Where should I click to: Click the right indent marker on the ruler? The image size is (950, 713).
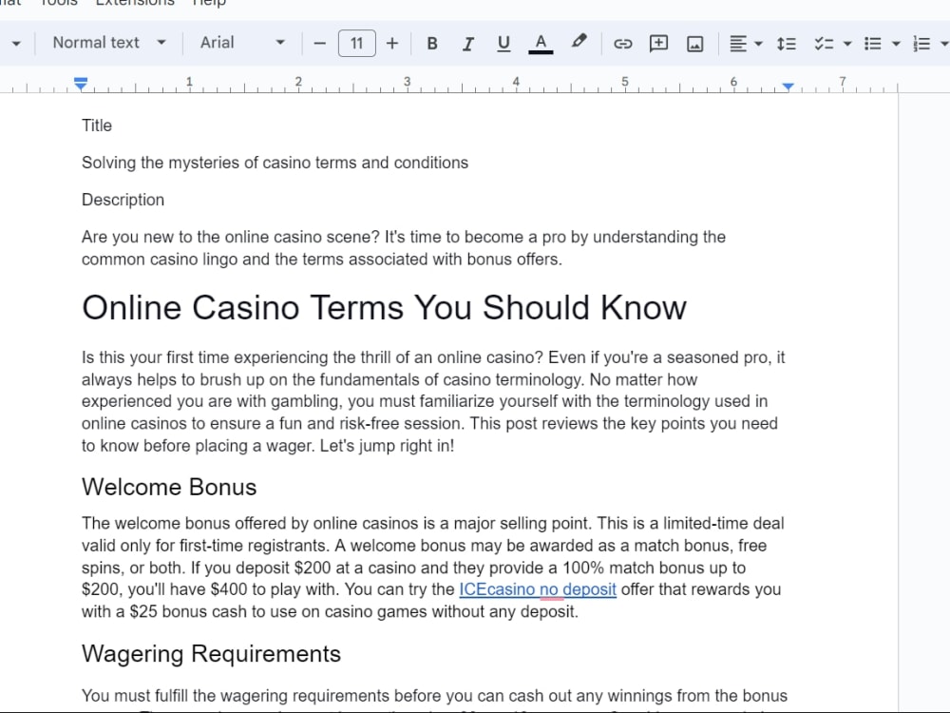pos(788,87)
